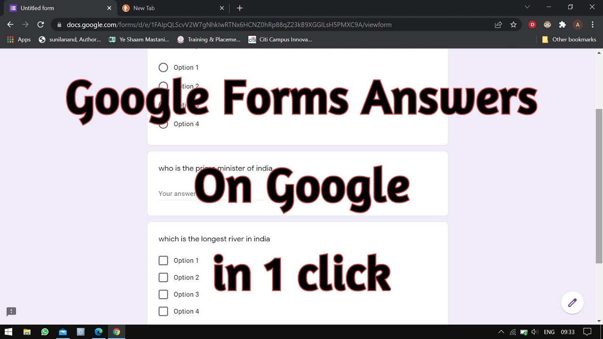Open Microsoft Edge from taskbar
Screen dimensions: 603x339
tap(98, 332)
